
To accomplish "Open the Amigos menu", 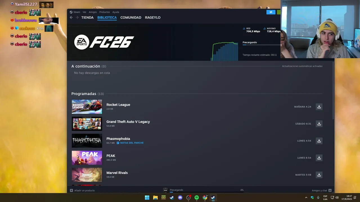I will (x=93, y=12).
